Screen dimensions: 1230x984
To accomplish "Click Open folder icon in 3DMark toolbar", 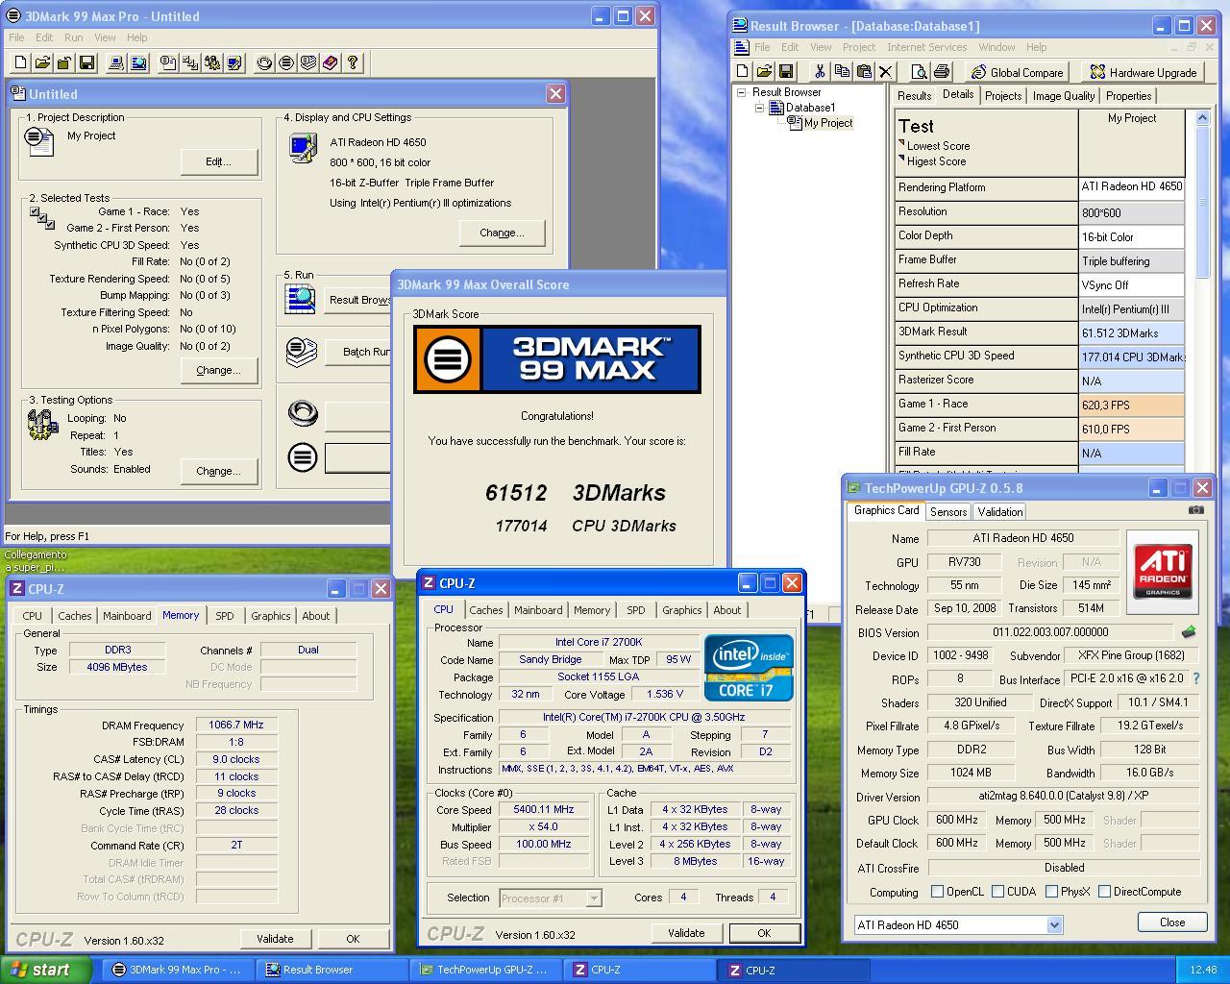I will click(x=42, y=62).
